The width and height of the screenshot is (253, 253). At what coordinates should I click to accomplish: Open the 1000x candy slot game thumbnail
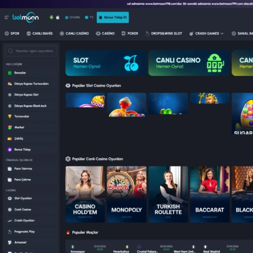tap(85, 100)
